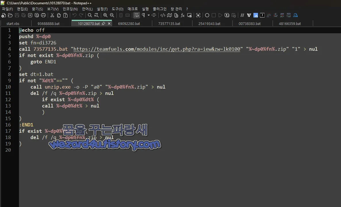This screenshot has height=207, width=341.
Task: Click the Close All documents toolbar icon
Action: click(x=37, y=15)
